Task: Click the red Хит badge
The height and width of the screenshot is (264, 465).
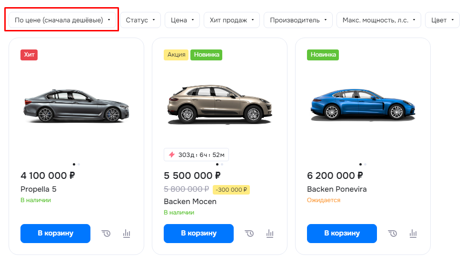Action: [29, 55]
